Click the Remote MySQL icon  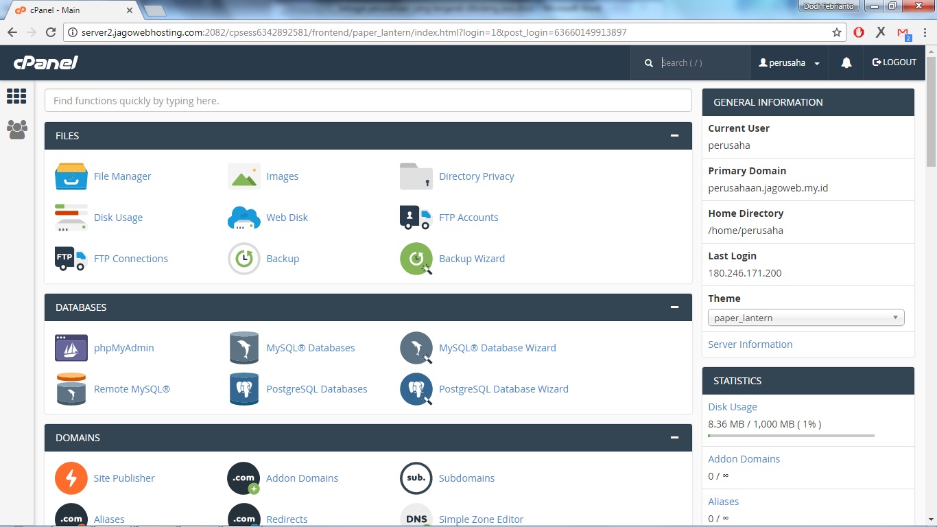tap(71, 389)
